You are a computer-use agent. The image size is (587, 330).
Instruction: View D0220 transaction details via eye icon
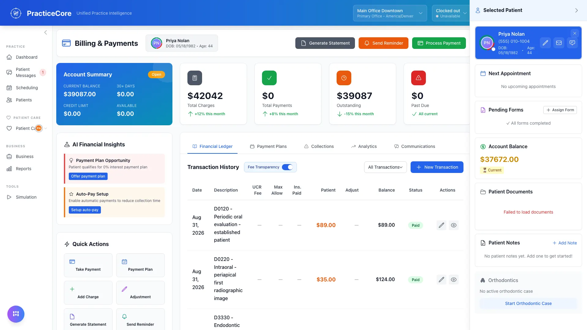click(453, 280)
